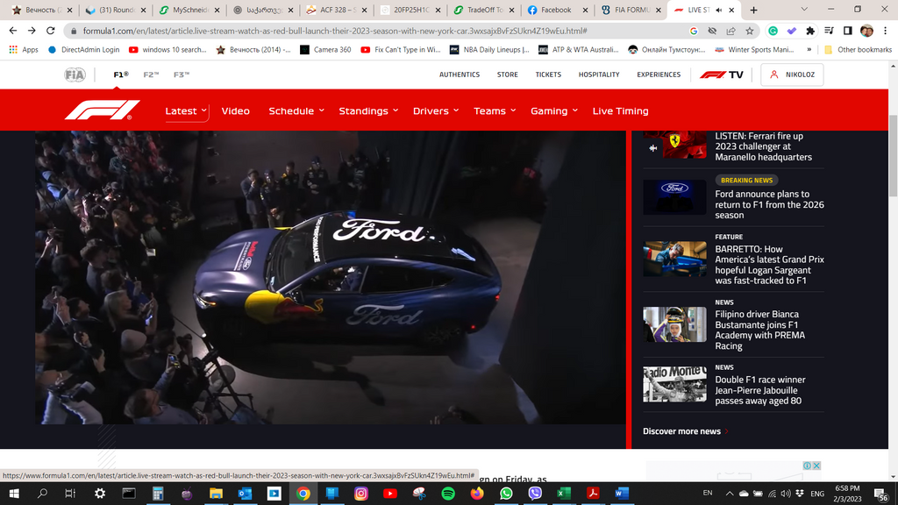Screen dimensions: 898x505
Task: Click Discover more news link
Action: 686,431
